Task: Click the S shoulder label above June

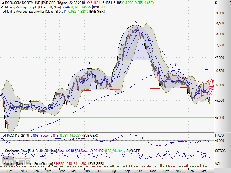Action: [x=89, y=63]
